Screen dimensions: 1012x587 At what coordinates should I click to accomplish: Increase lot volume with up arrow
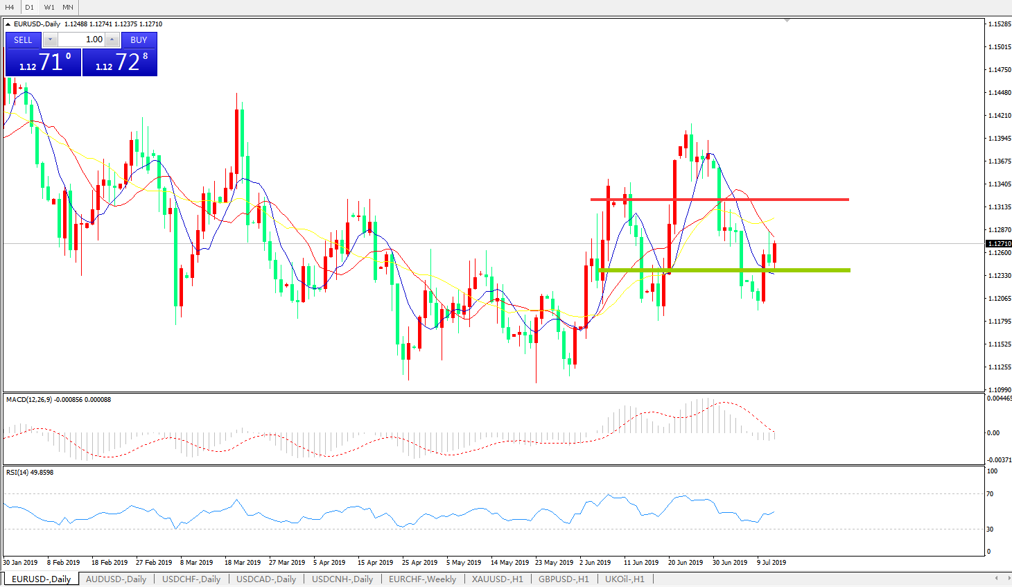112,40
